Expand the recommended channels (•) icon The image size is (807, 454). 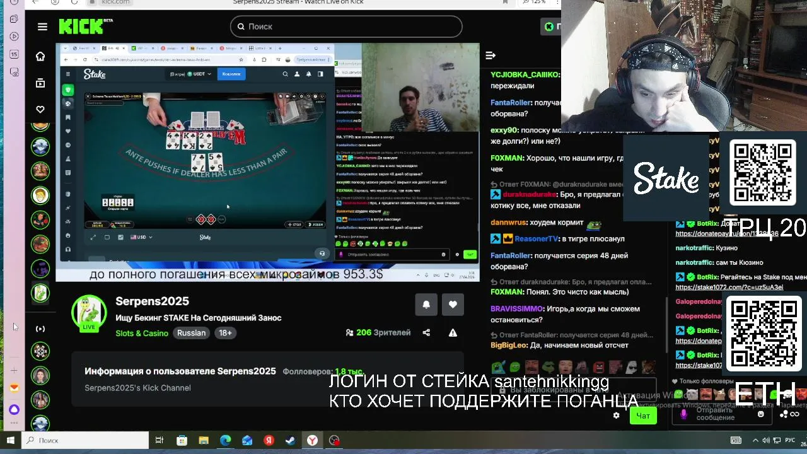coord(40,329)
